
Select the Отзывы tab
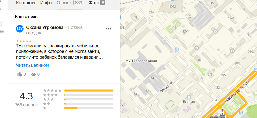[70, 3]
